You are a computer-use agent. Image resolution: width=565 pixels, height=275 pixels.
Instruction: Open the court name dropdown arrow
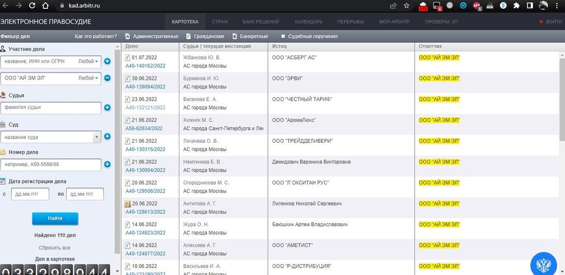[96, 137]
